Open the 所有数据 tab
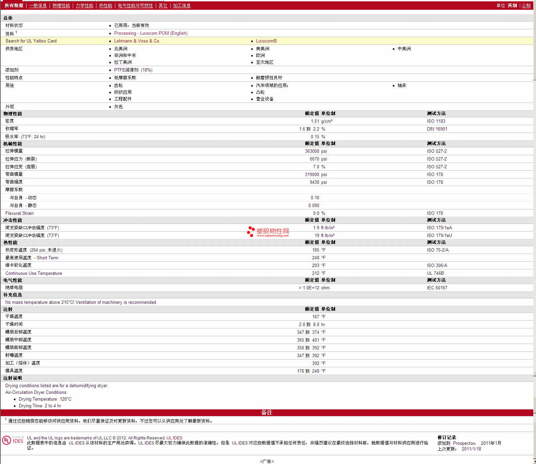Viewport: 536px width, 464px height. tap(14, 5)
